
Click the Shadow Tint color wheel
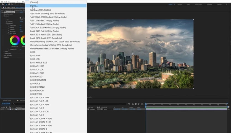click(15, 40)
